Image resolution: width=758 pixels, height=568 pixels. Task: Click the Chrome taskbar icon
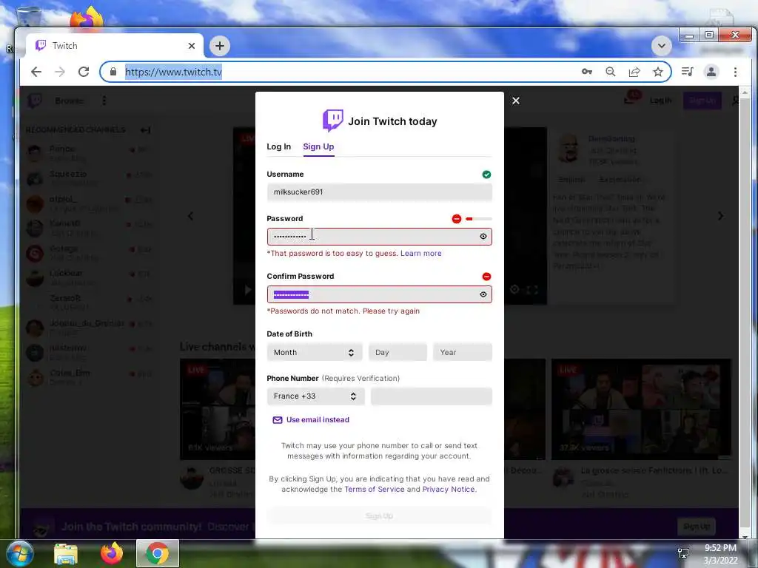tap(158, 553)
